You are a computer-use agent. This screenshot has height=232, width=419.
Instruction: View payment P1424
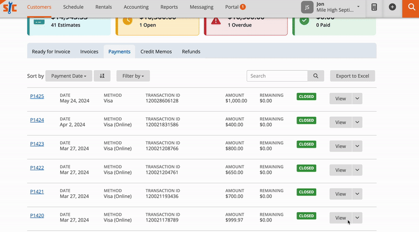340,122
